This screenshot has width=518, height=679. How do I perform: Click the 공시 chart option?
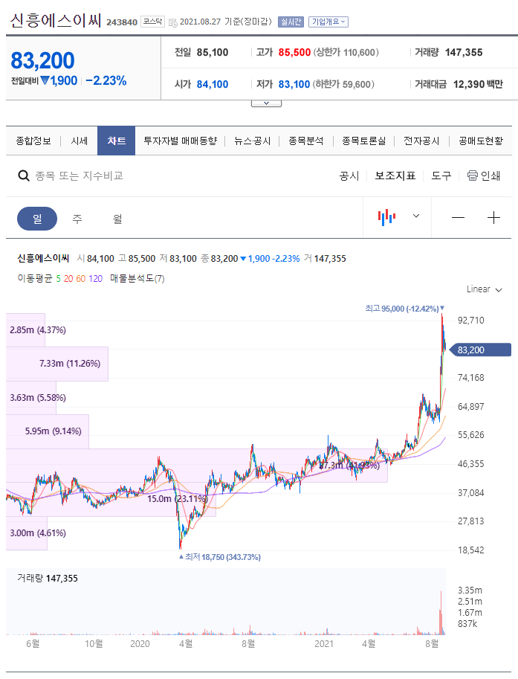tap(349, 176)
